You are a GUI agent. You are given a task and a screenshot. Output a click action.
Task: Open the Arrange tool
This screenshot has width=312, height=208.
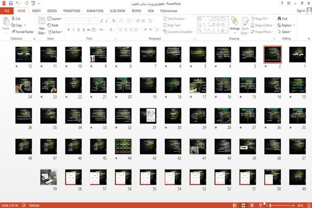[235, 25]
